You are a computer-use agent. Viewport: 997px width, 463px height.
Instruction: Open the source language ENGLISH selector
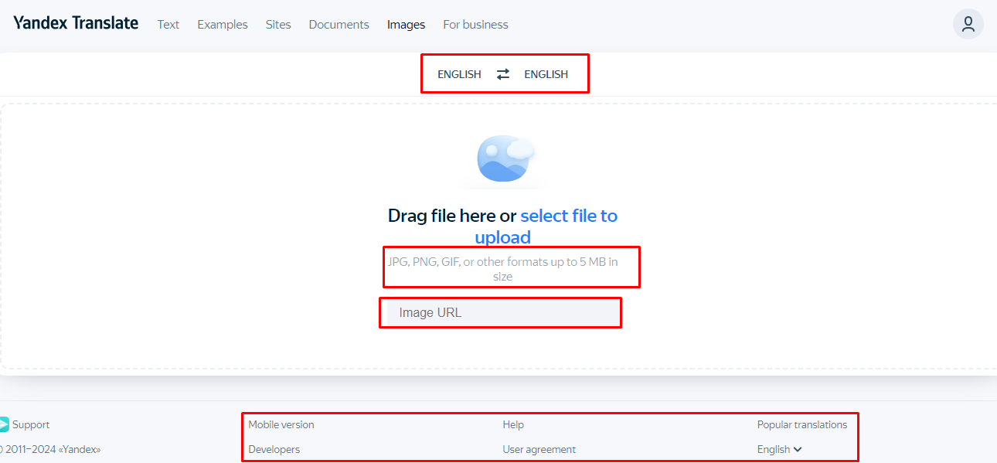pyautogui.click(x=459, y=74)
